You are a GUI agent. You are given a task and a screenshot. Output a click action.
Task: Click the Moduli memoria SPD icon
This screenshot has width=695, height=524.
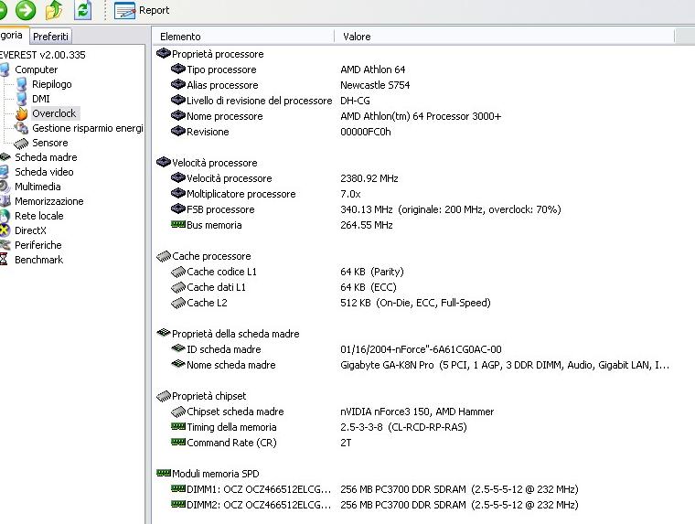click(164, 473)
